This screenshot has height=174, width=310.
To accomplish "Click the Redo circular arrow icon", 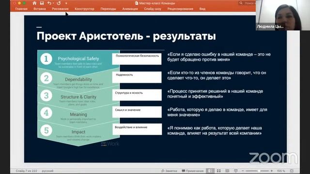I will coord(59,3).
